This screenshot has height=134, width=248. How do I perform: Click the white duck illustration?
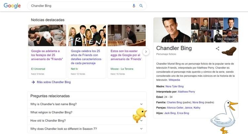(x=224, y=117)
